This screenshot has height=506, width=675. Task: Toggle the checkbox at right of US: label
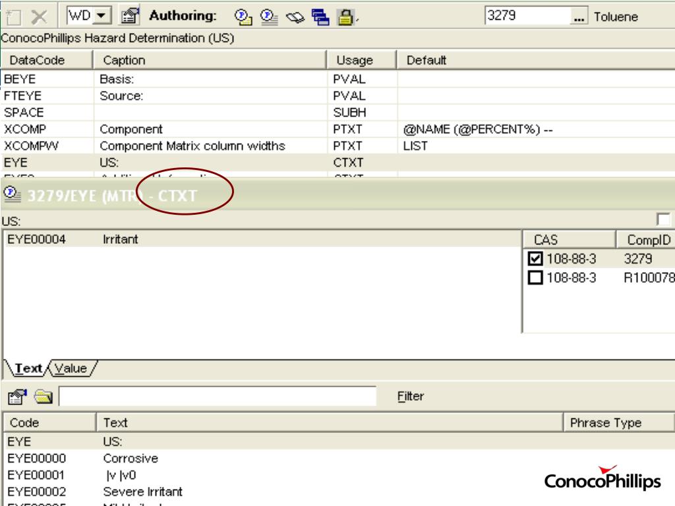point(663,219)
